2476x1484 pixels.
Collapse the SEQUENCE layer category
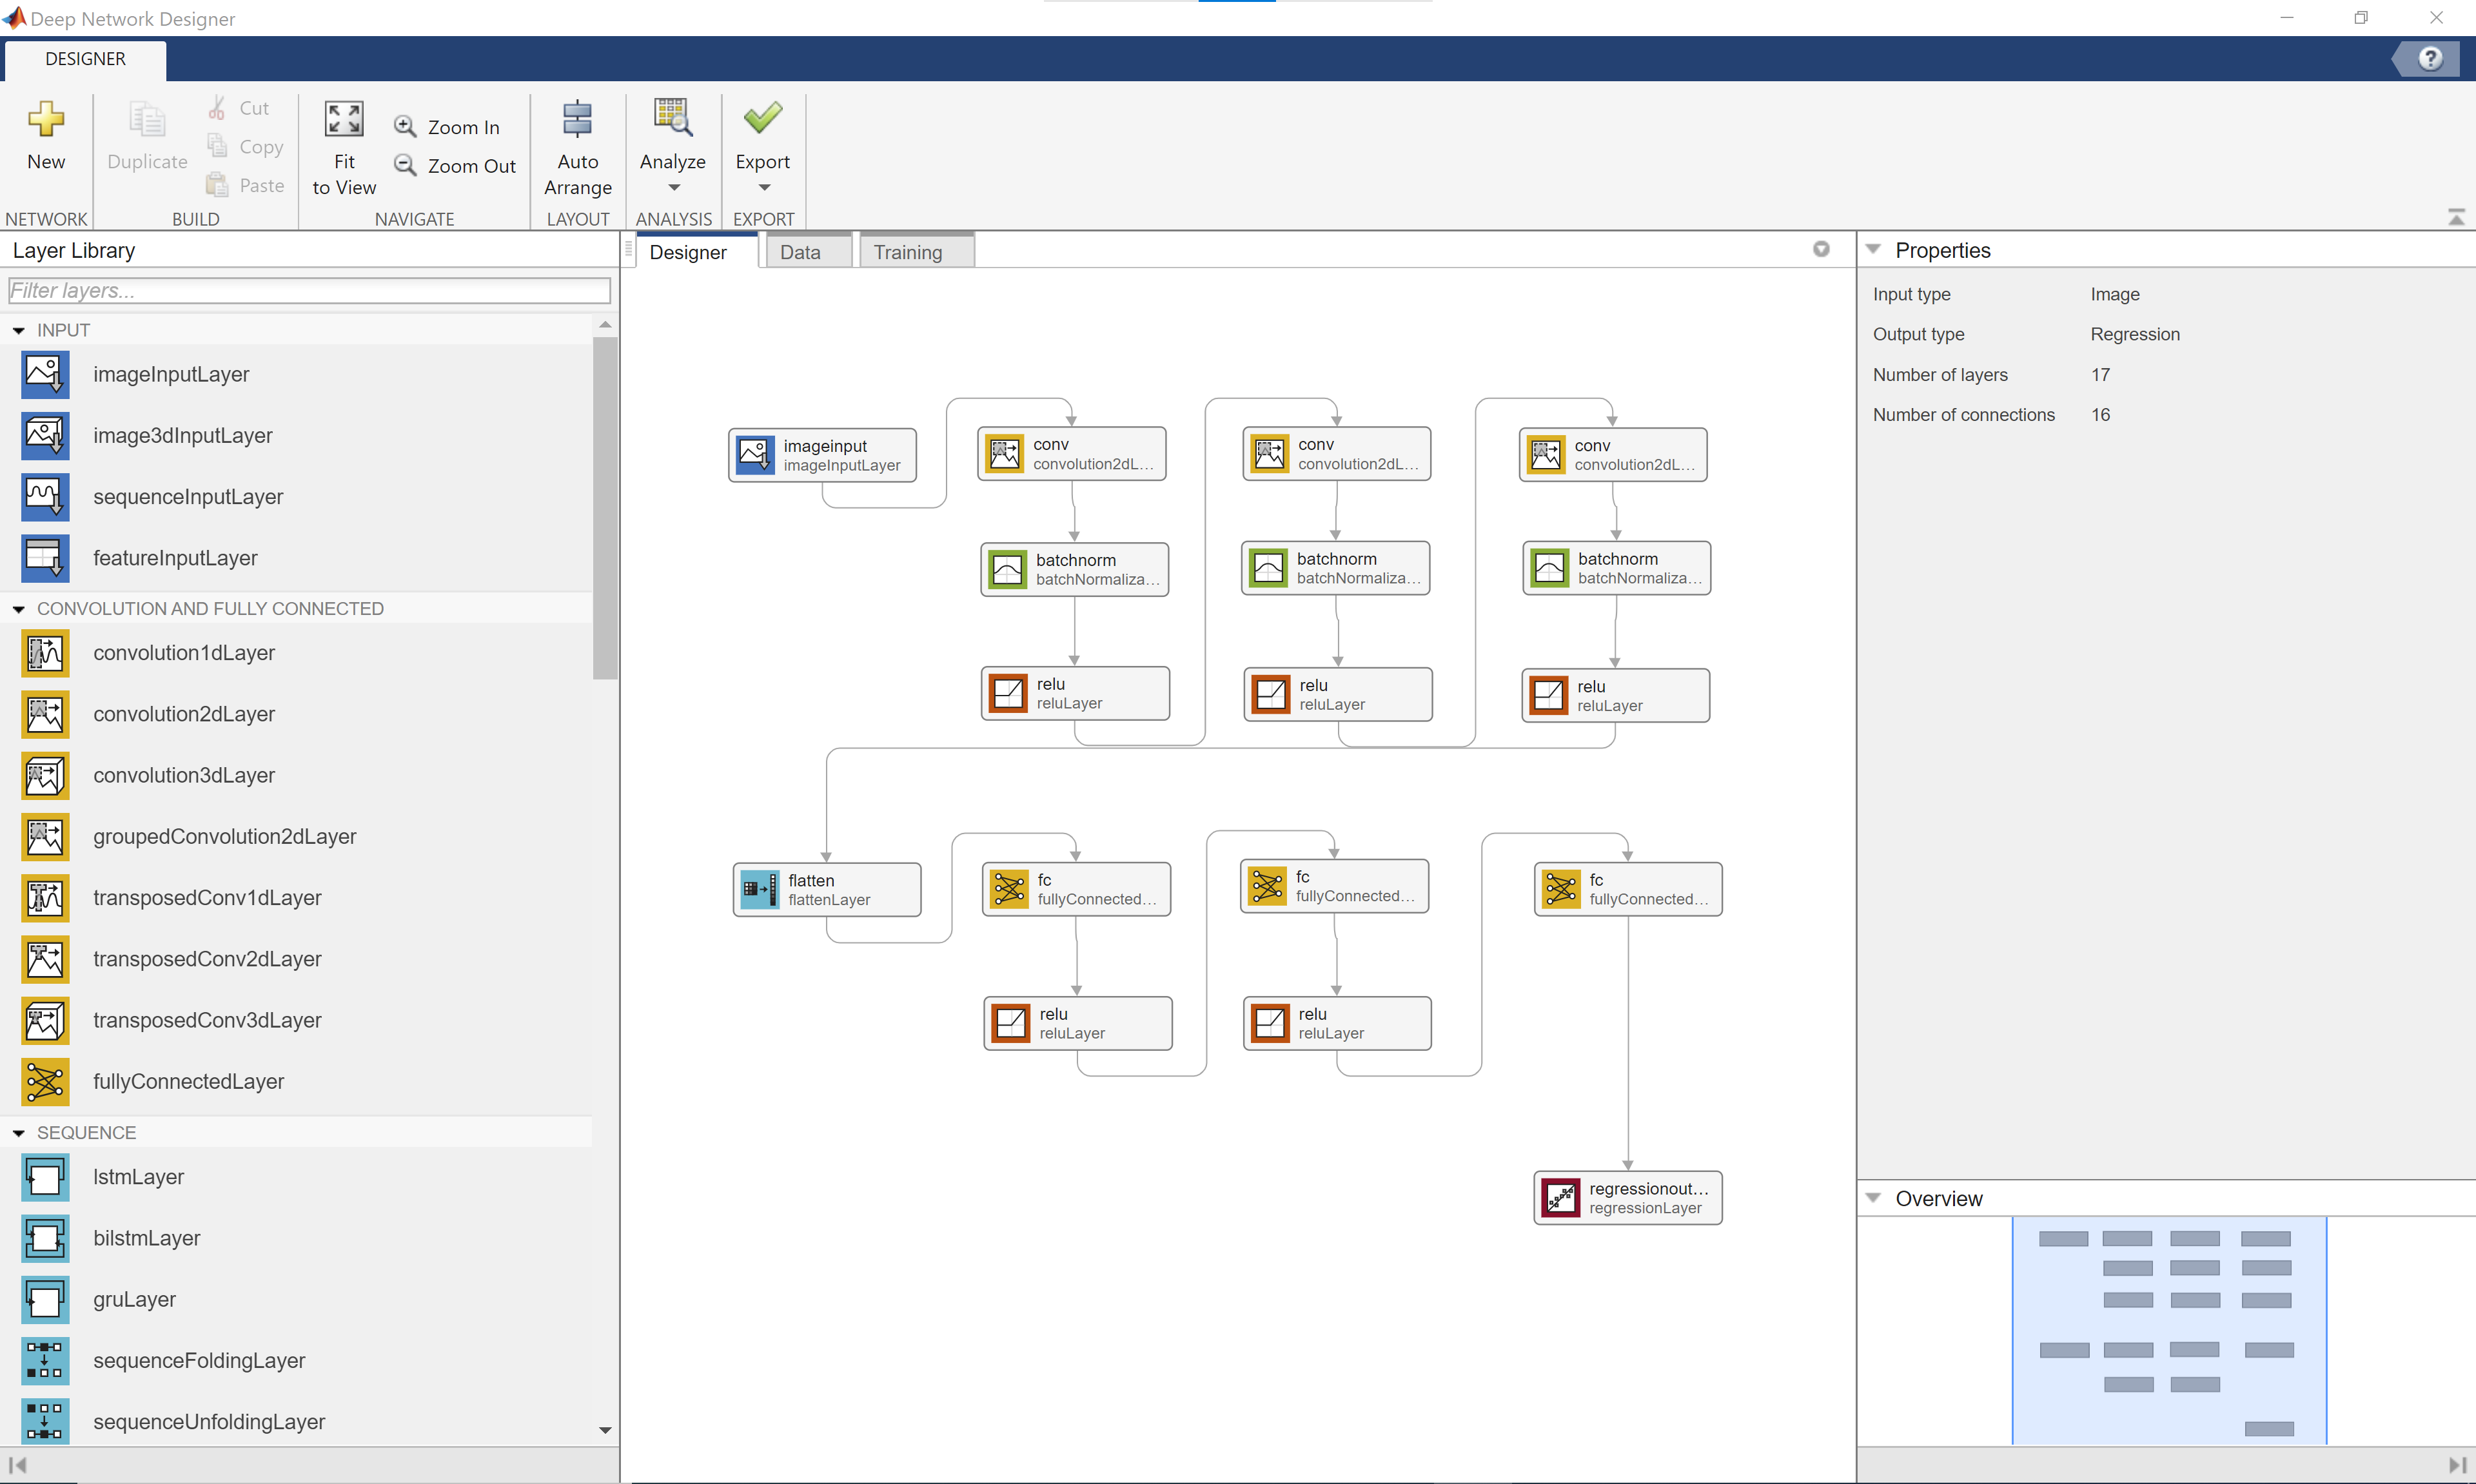tap(18, 1133)
